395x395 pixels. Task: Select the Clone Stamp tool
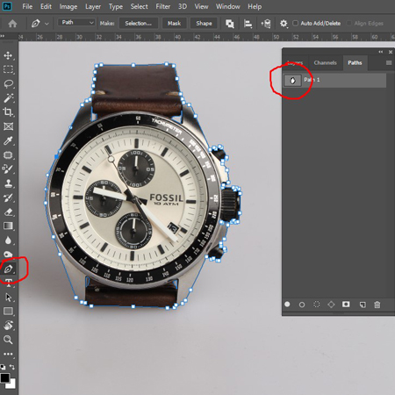click(8, 183)
